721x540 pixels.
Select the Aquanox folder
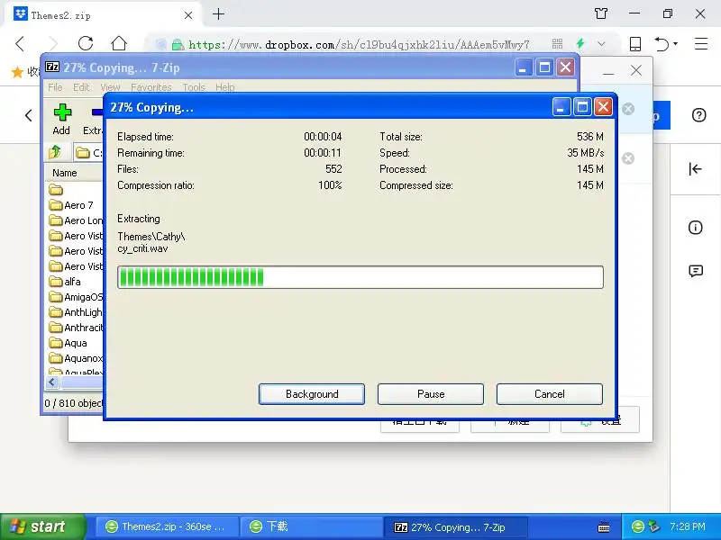pyautogui.click(x=76, y=358)
